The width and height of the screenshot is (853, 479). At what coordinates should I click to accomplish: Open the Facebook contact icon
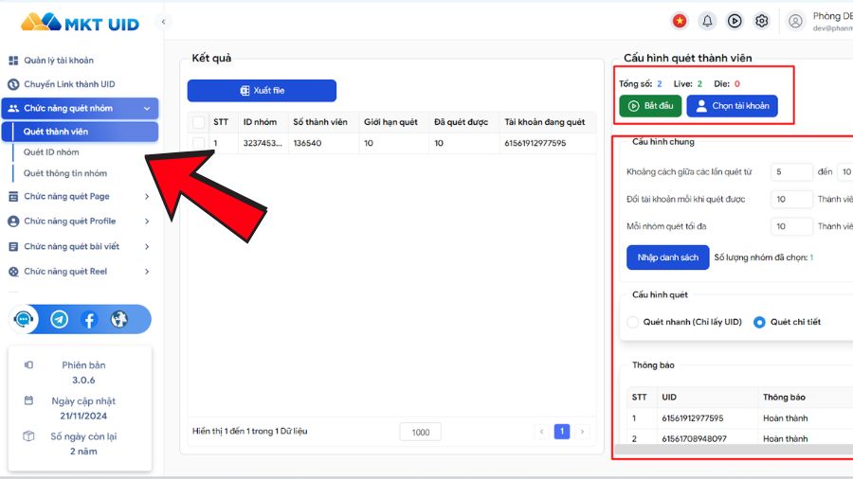(89, 320)
